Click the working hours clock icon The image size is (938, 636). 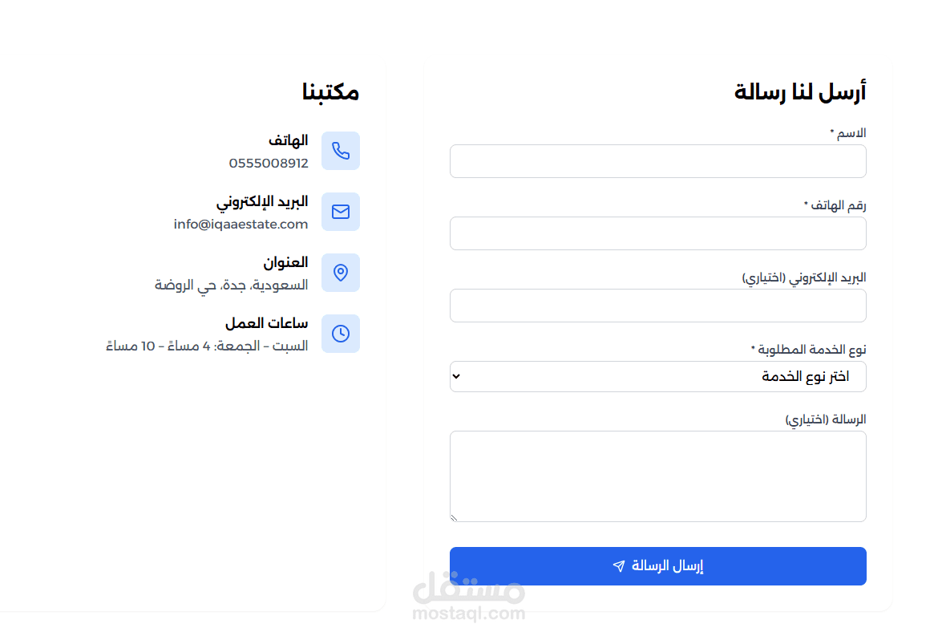coord(341,334)
